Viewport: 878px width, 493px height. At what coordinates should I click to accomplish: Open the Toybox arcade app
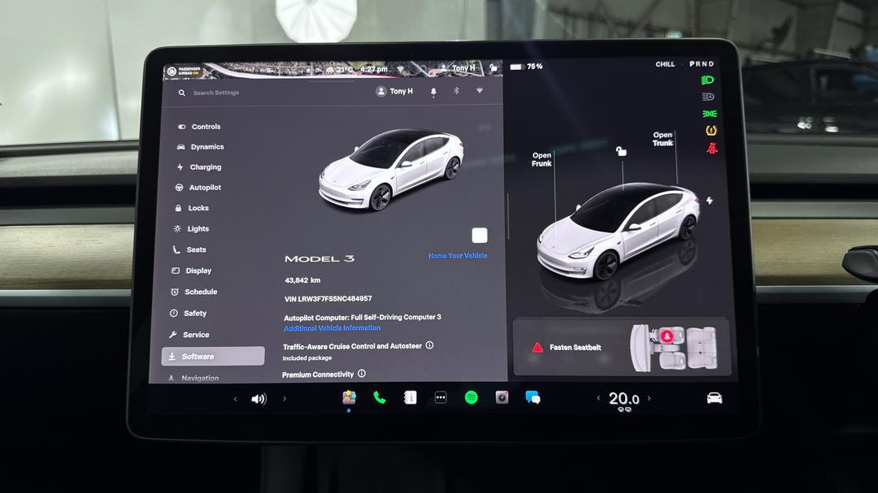350,397
